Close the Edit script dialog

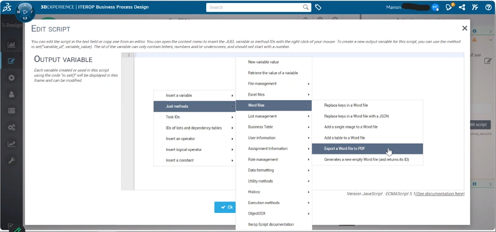464,28
